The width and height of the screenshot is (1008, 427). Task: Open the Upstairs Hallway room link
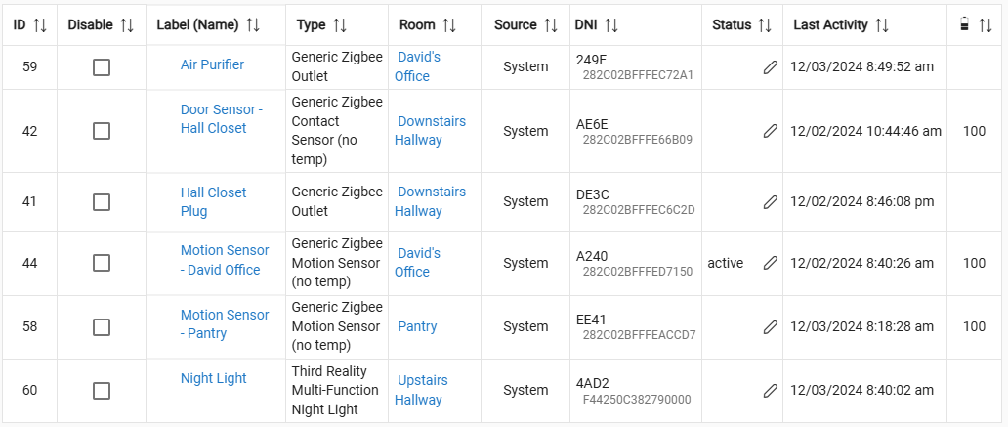point(421,389)
